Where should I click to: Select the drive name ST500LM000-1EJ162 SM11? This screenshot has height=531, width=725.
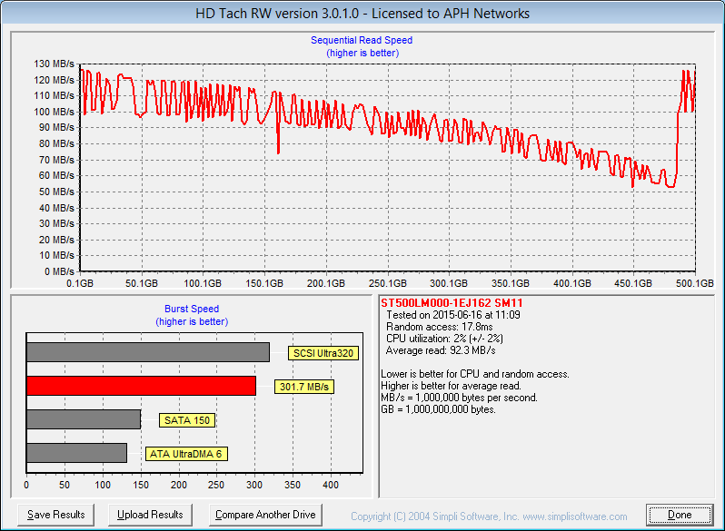[x=452, y=302]
